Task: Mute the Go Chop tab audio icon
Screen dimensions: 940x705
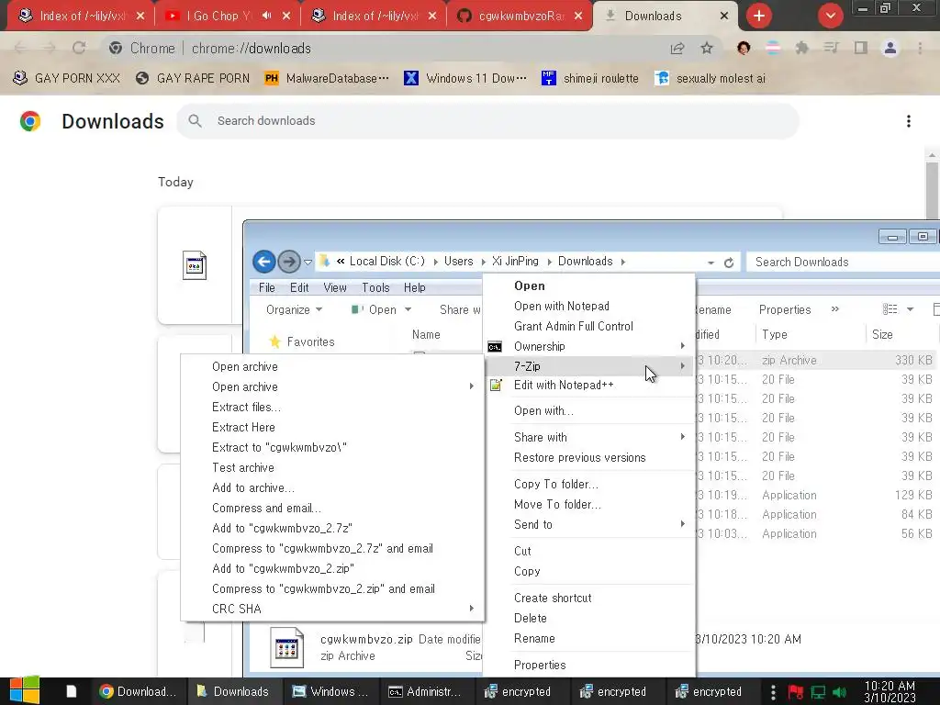Action: [267, 17]
